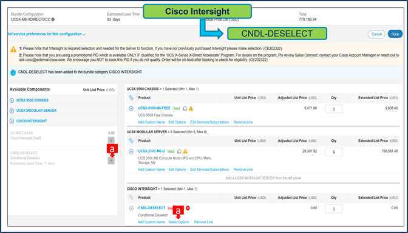Image resolution: width=408 pixels, height=233 pixels.
Task: Click Edit Services/Subscriptions for UCSX-210C-M6-U
Action: (x=209, y=170)
